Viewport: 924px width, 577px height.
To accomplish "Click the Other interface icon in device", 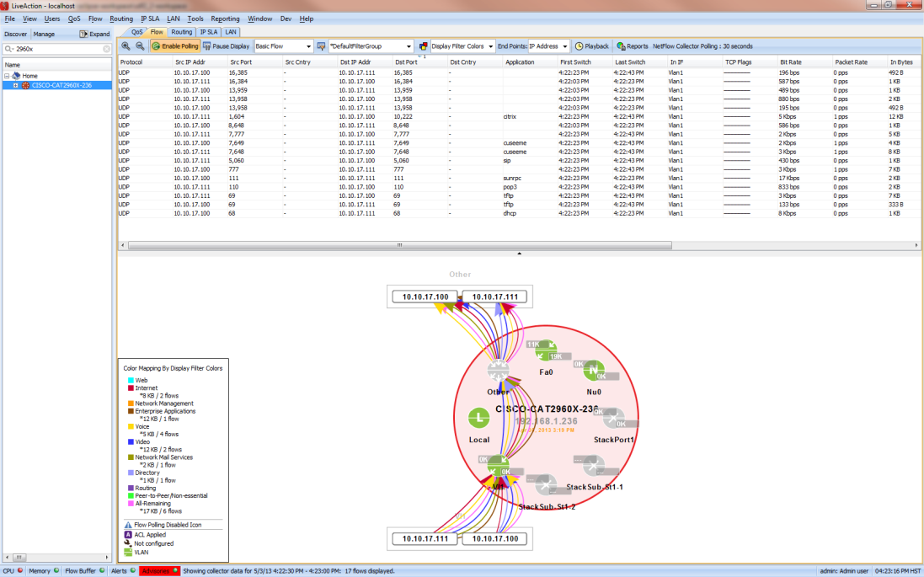I will click(498, 370).
